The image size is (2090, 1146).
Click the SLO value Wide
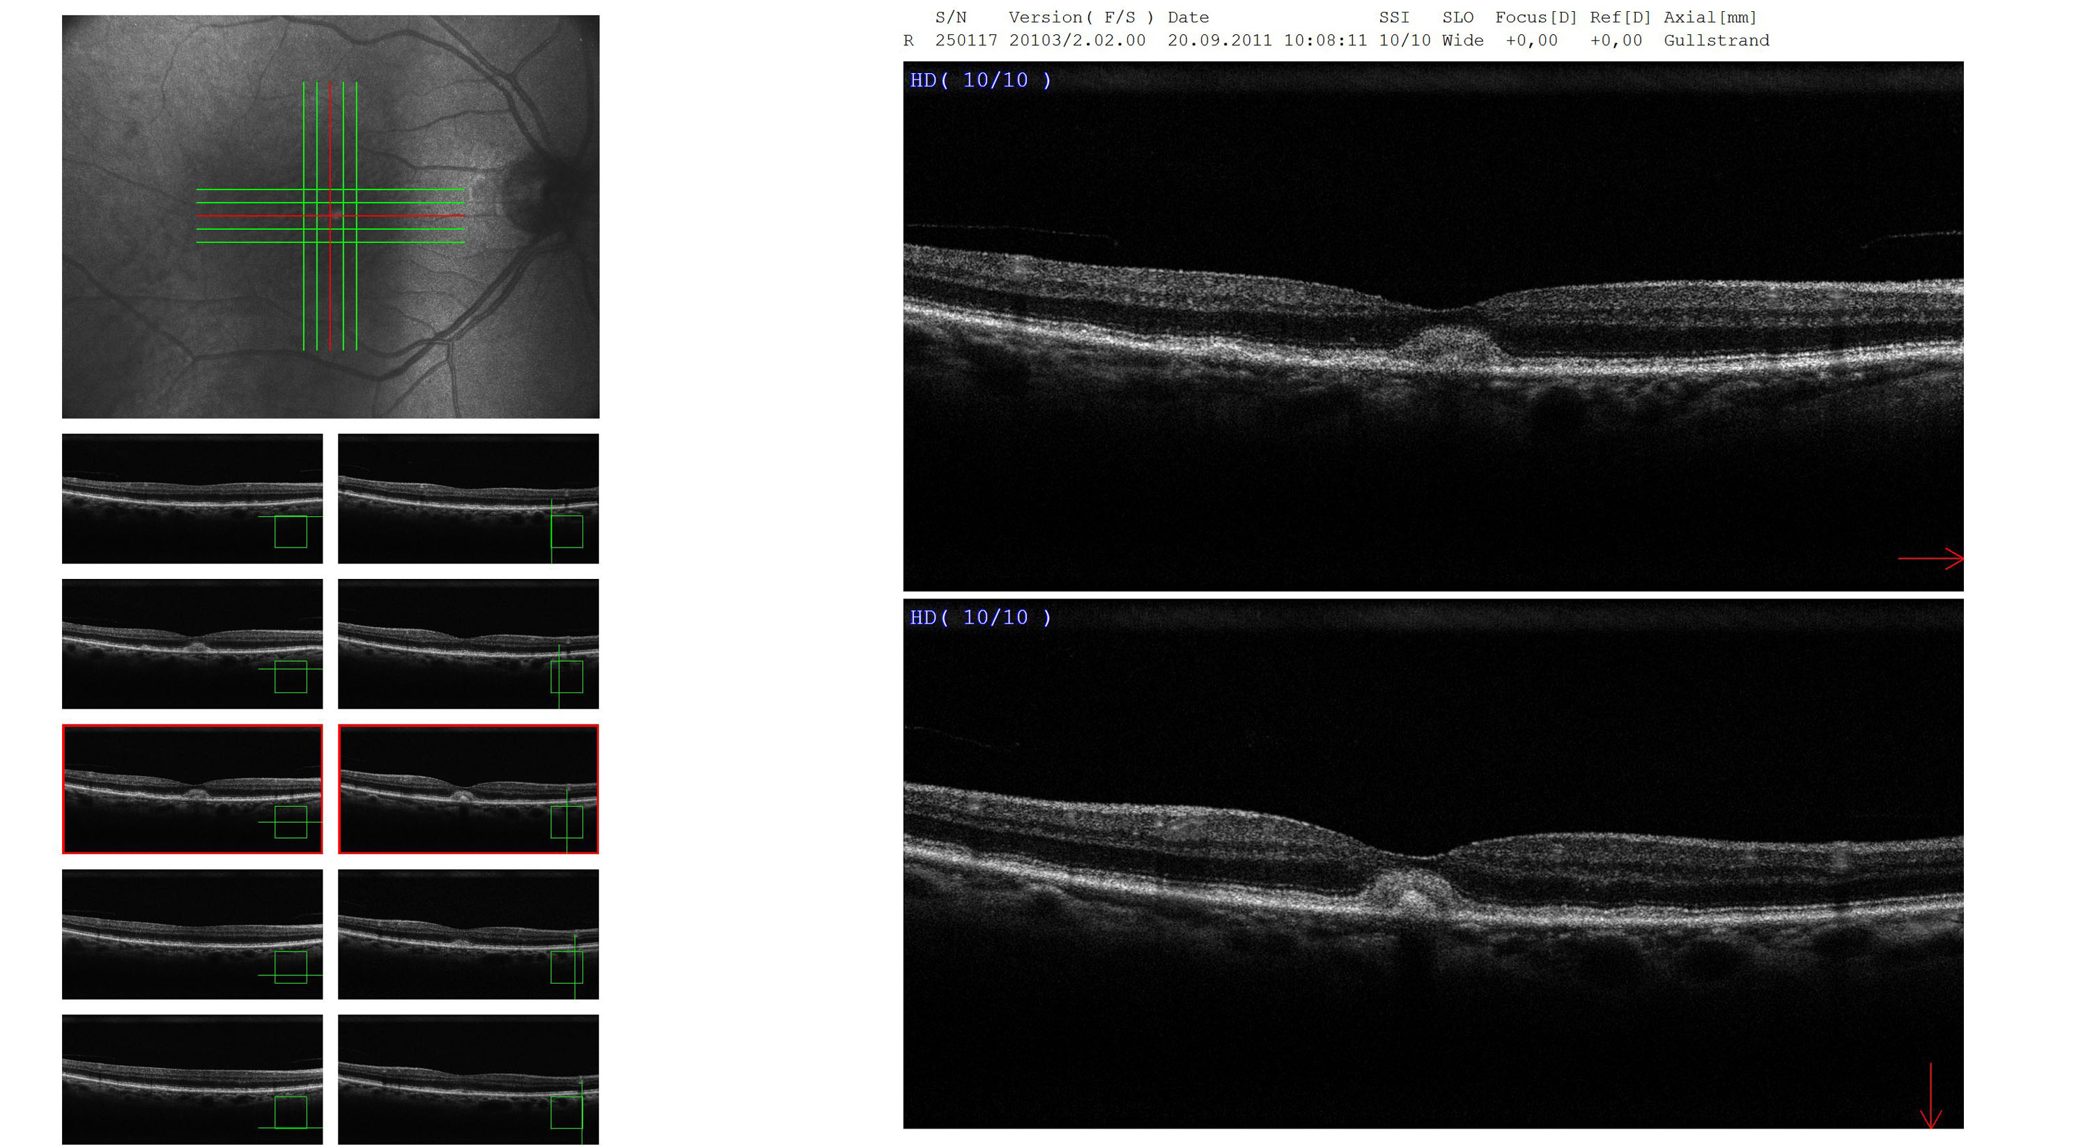(x=1463, y=40)
